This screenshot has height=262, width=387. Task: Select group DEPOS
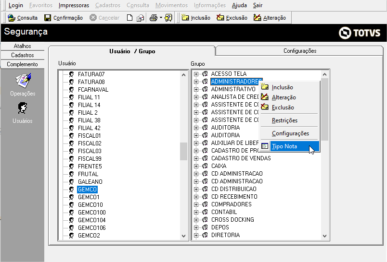pos(220,227)
